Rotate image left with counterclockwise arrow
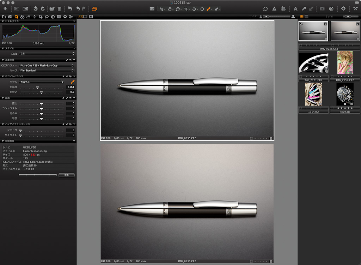Image resolution: width=361 pixels, height=265 pixels. tap(35, 8)
